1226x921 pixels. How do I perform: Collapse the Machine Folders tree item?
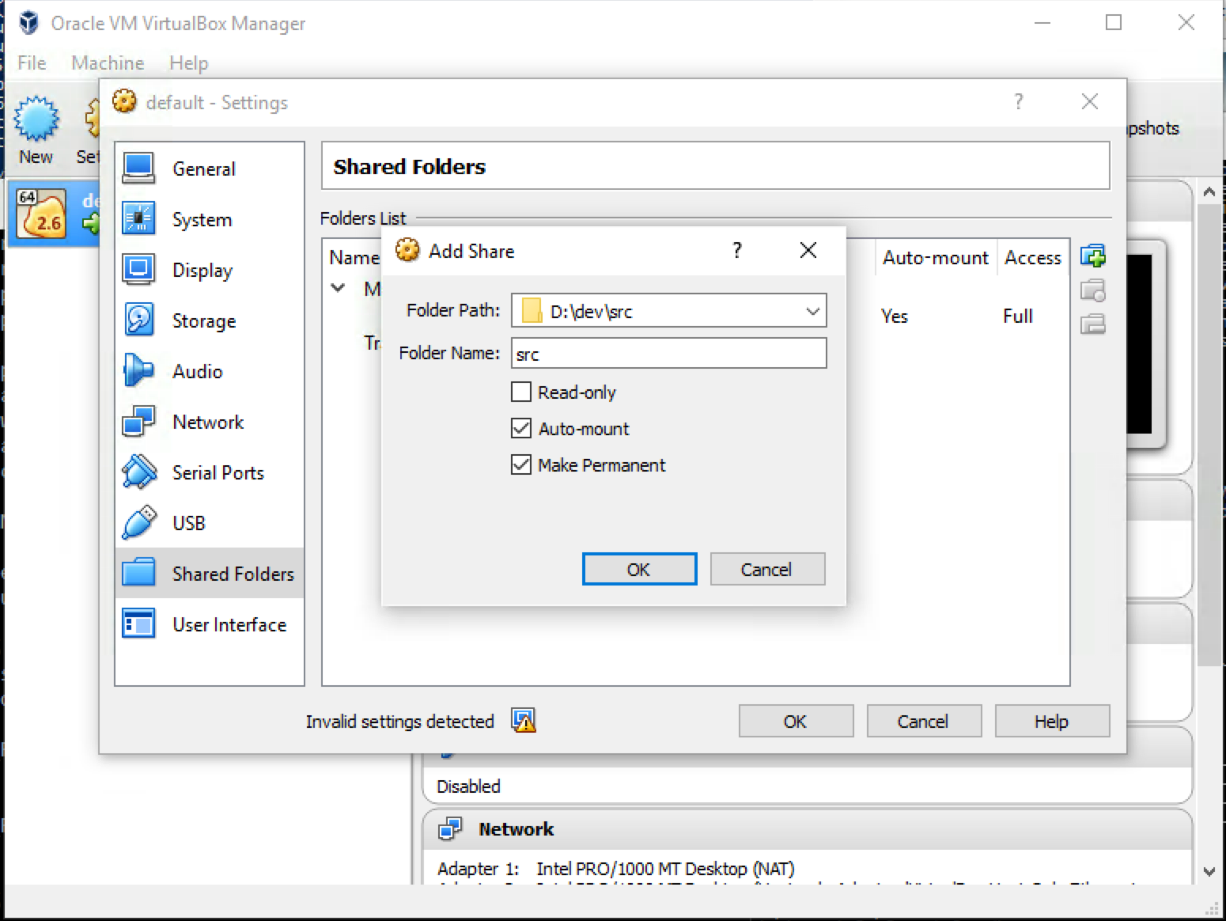(x=338, y=289)
